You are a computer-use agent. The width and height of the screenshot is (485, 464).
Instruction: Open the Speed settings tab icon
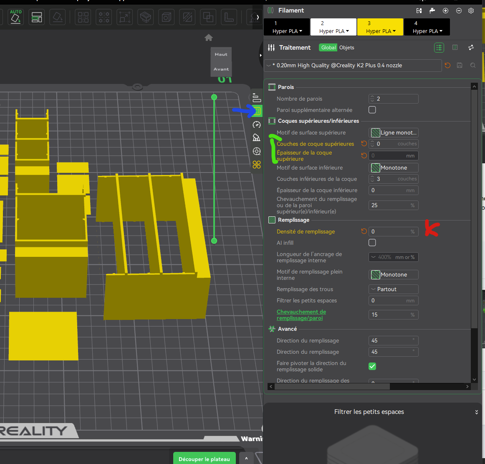pyautogui.click(x=257, y=124)
